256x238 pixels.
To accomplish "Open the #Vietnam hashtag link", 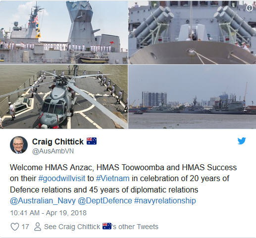I will (x=113, y=179).
